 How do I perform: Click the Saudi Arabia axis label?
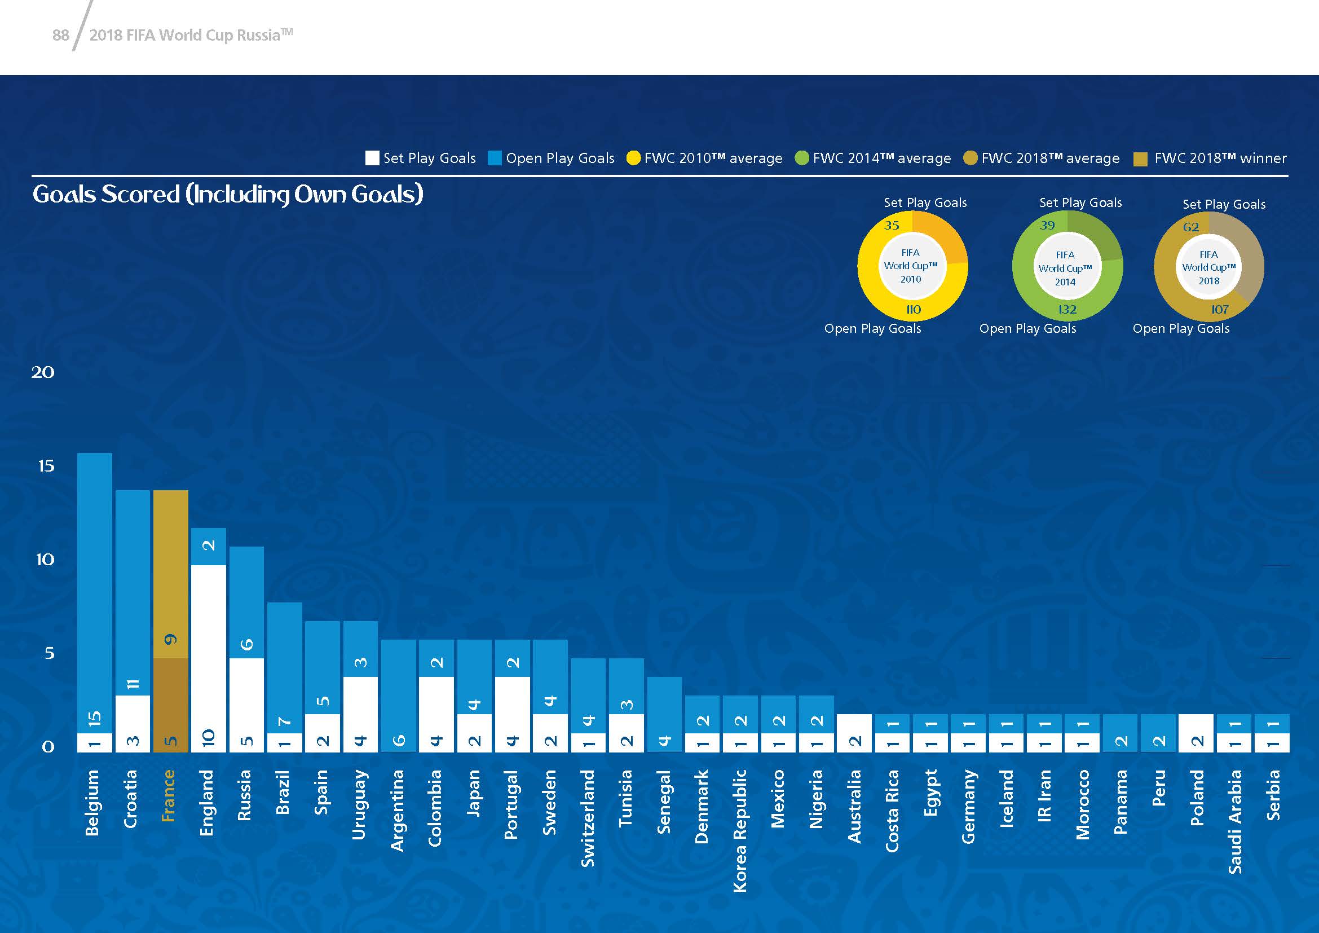pos(1235,821)
